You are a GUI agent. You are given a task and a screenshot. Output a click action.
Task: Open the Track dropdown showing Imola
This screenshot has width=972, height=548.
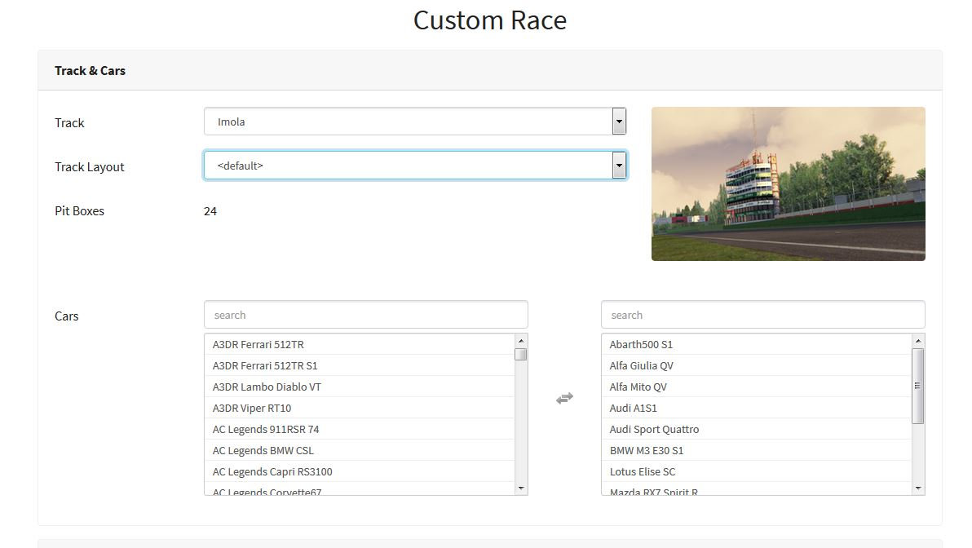pyautogui.click(x=414, y=122)
